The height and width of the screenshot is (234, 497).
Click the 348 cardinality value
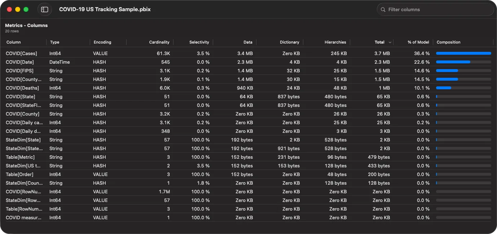[166, 131]
